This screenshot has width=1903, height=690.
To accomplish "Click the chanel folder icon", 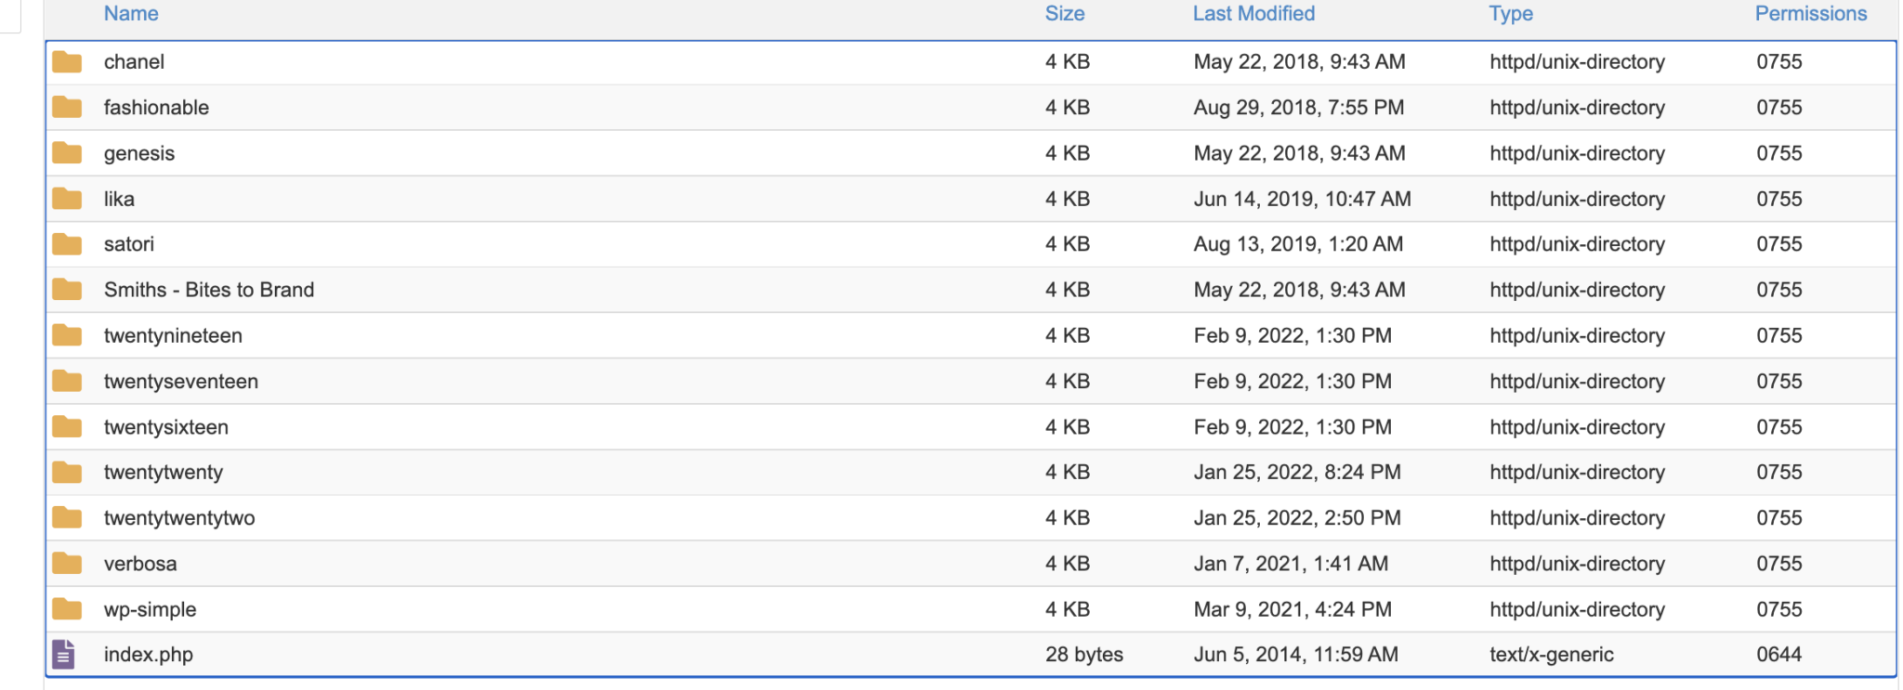I will 67,62.
